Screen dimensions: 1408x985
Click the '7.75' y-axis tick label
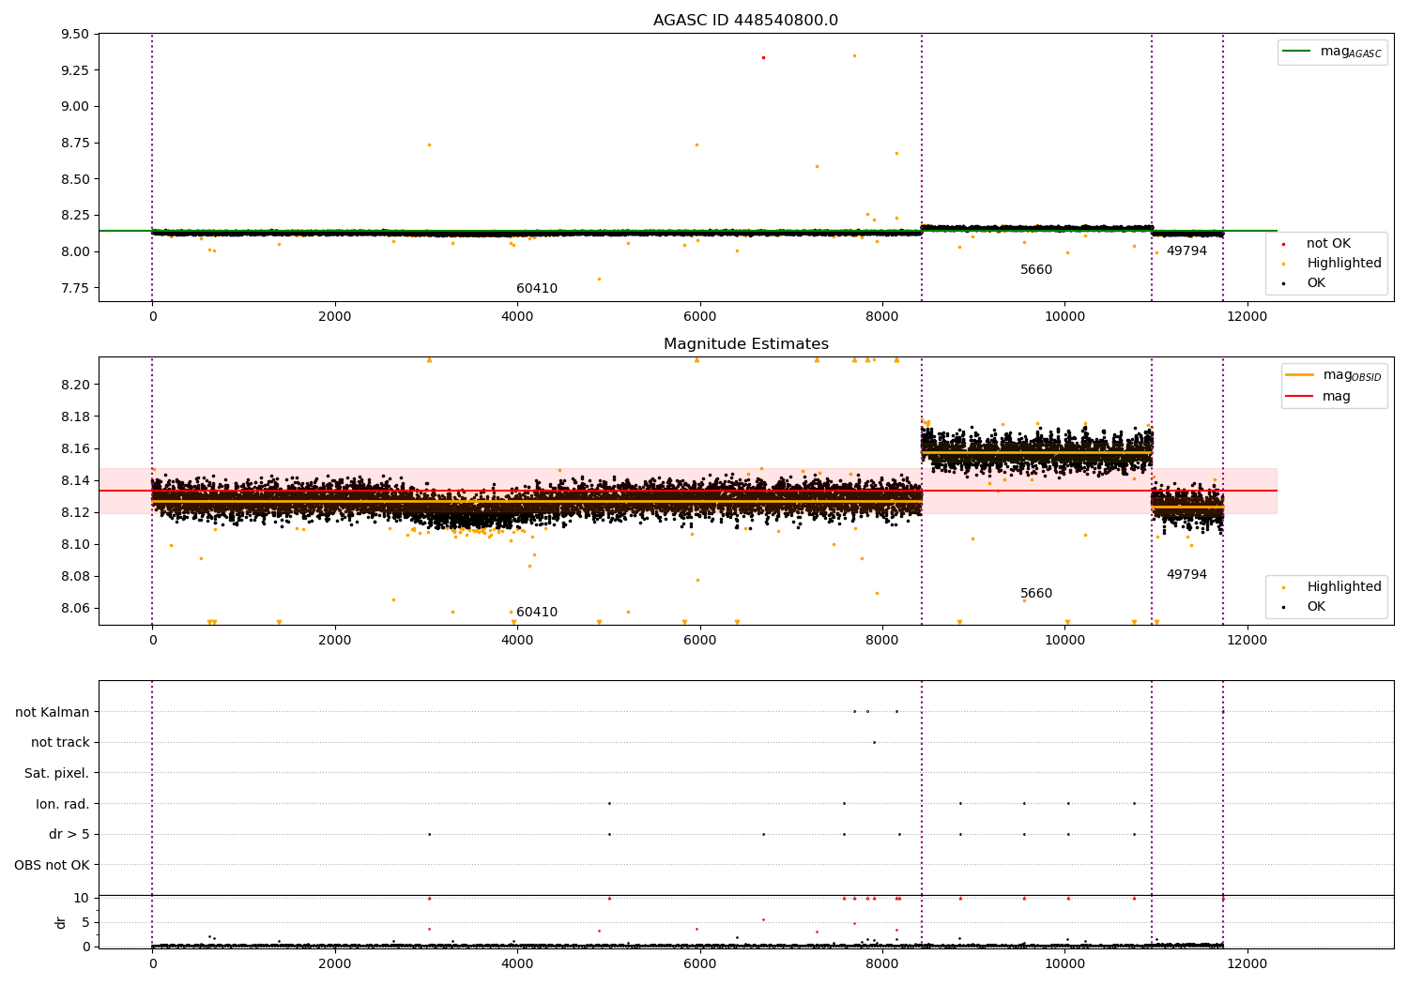tap(75, 287)
